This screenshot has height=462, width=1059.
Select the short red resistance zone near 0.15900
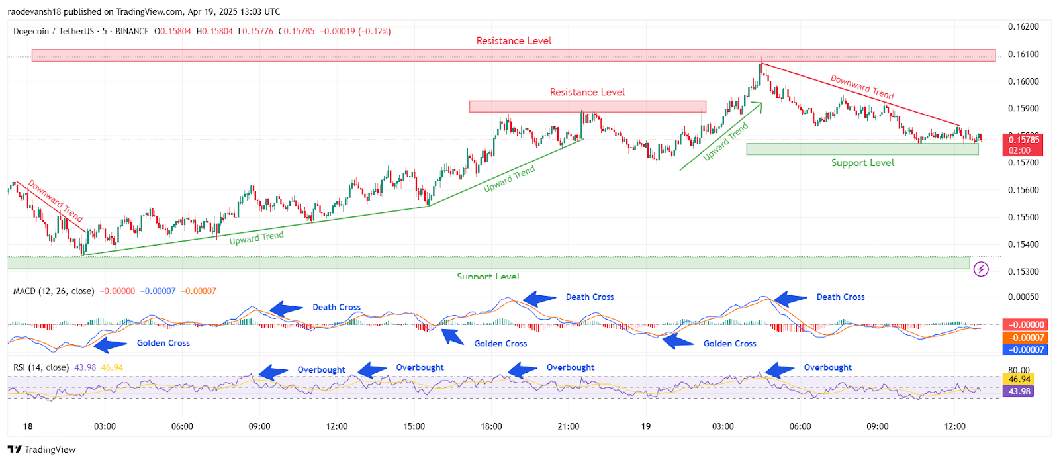point(588,106)
